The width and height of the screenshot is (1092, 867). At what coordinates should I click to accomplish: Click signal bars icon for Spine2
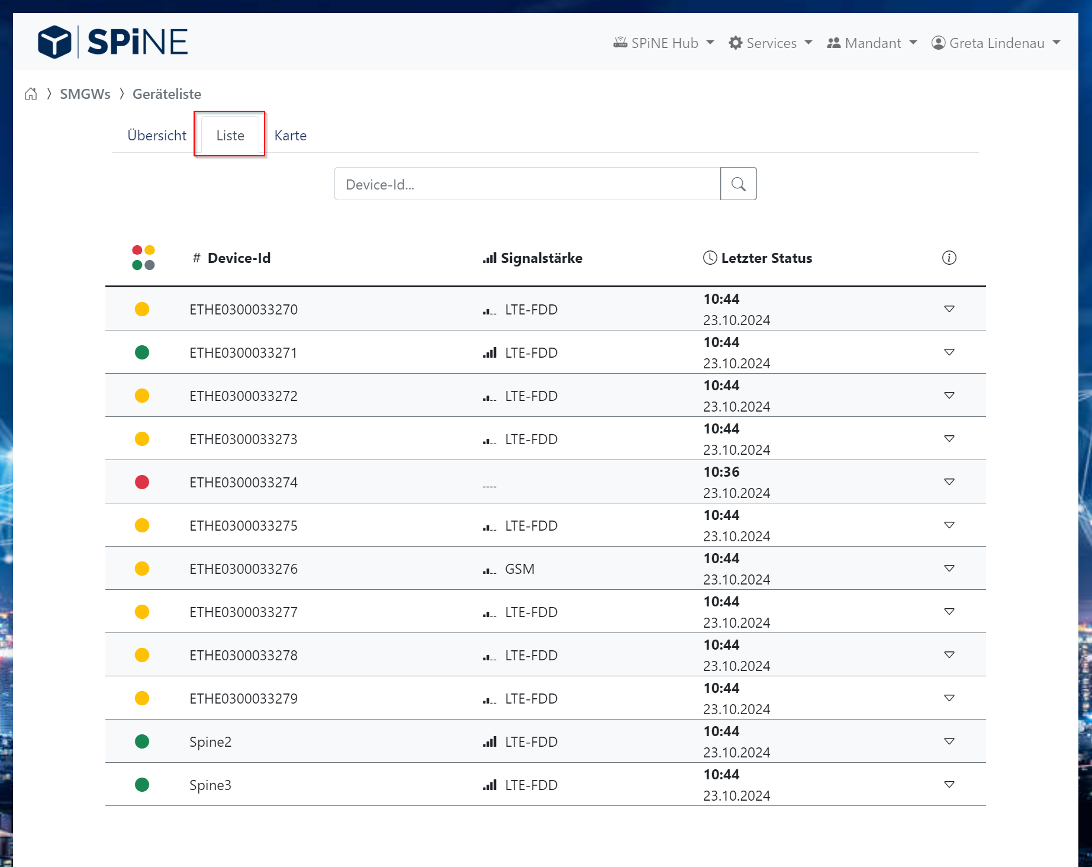coord(489,742)
